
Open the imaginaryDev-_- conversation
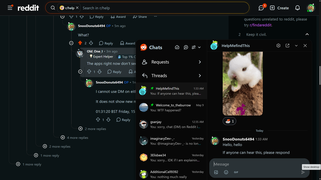point(172,141)
